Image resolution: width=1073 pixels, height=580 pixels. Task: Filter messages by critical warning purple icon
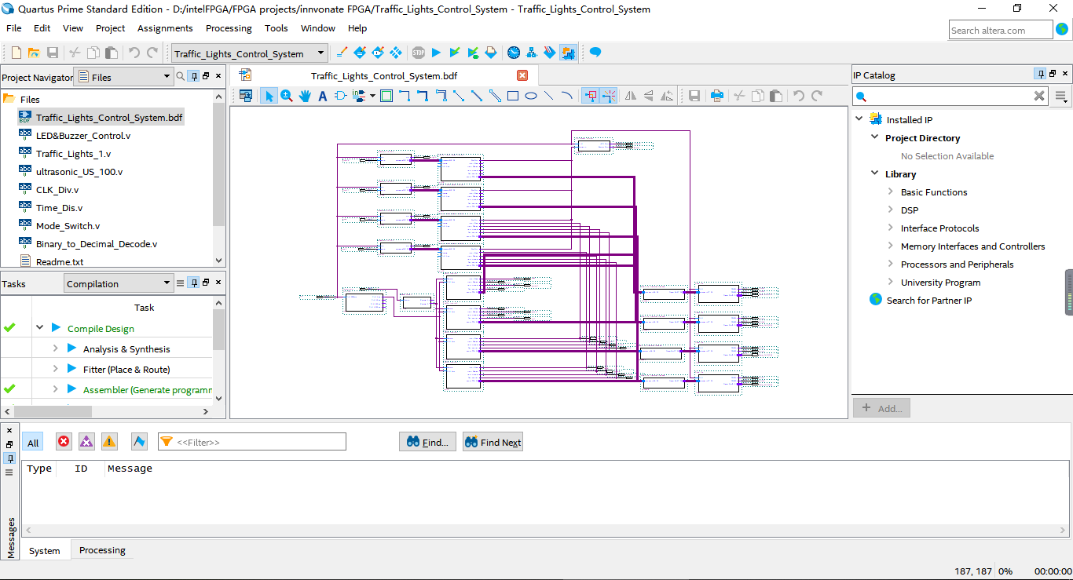pyautogui.click(x=86, y=442)
